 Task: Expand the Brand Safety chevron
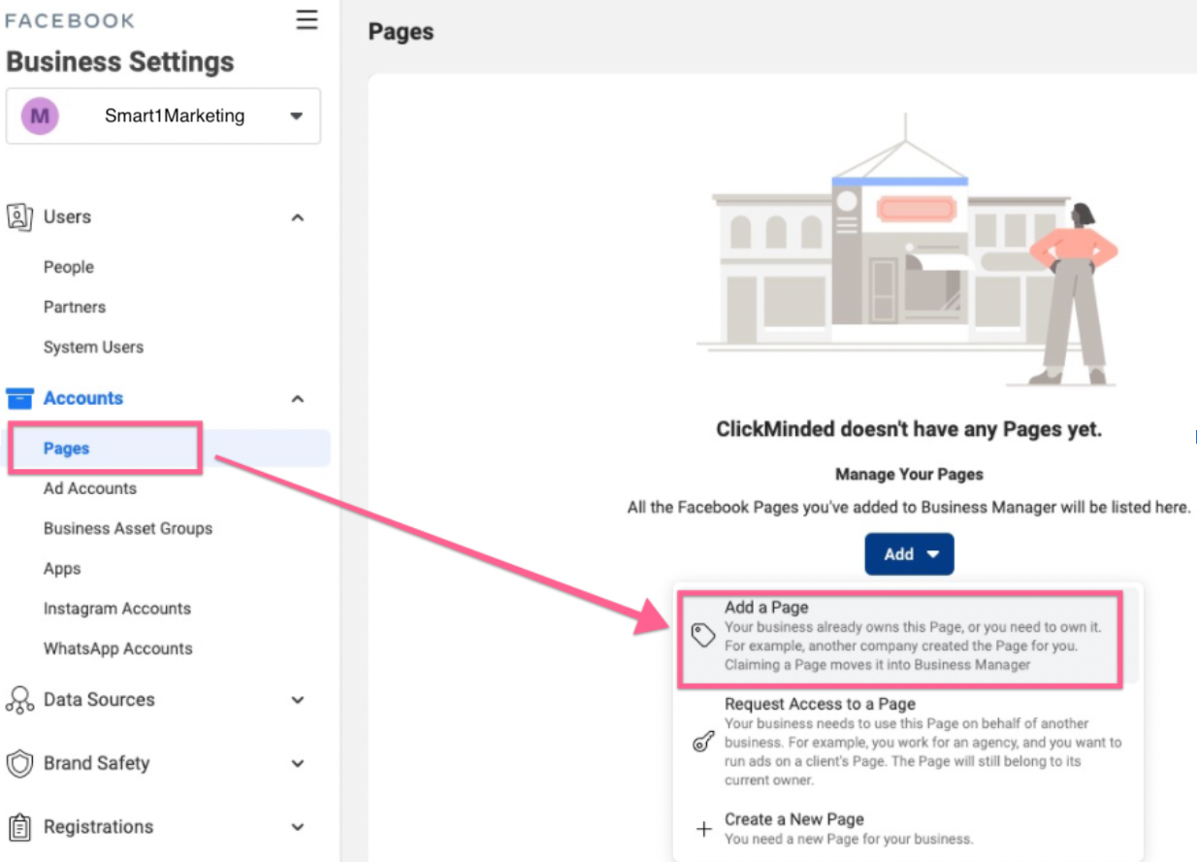[x=298, y=764]
